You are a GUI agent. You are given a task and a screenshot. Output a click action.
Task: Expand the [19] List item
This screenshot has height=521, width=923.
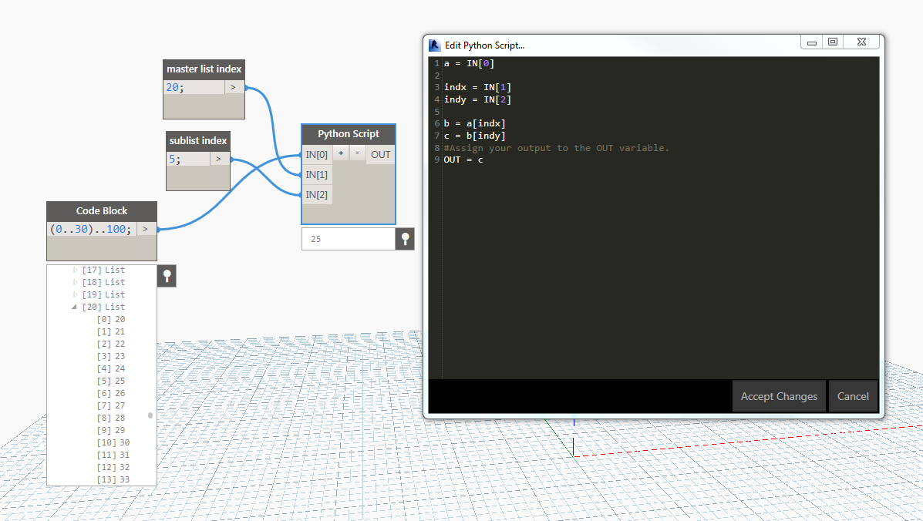(76, 294)
